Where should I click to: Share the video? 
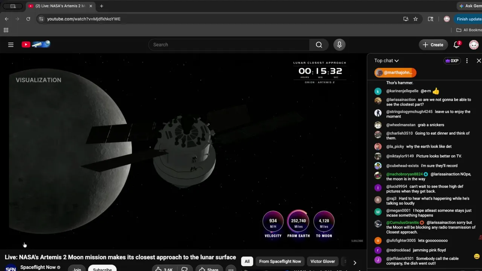pos(209,269)
